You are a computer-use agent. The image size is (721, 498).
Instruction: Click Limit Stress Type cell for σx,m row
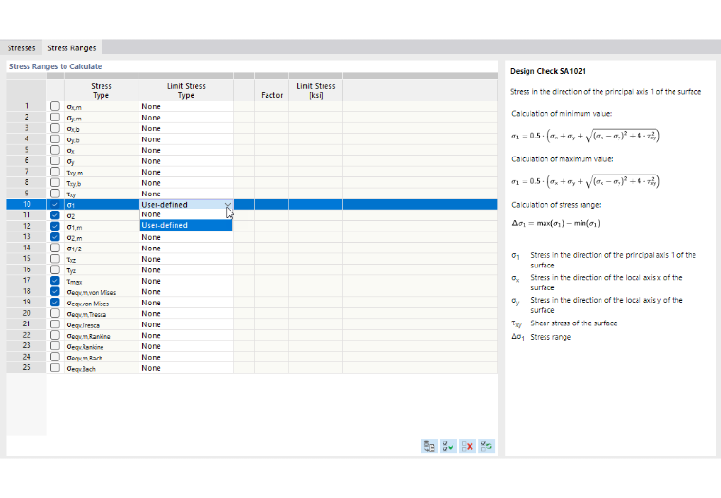186,106
